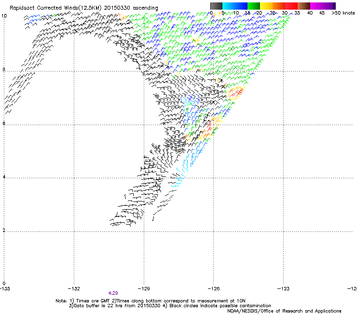Click the purple '4:29' time stamp

tap(113, 293)
